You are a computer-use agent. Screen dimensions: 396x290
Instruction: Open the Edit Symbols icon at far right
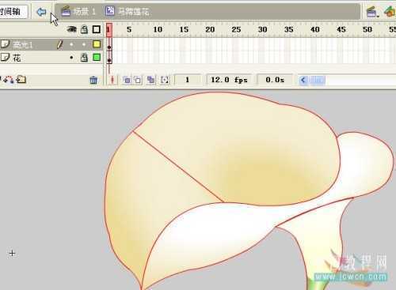(x=390, y=12)
